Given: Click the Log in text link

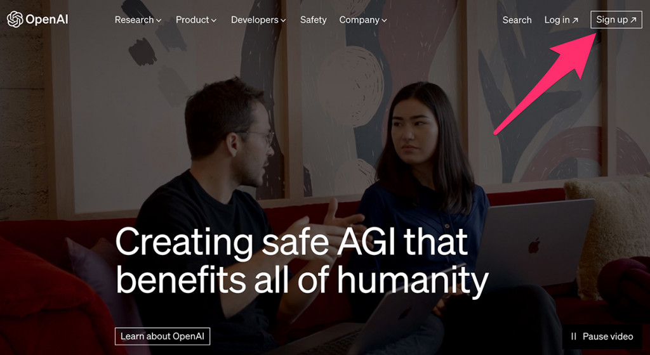Looking at the screenshot, I should (557, 20).
